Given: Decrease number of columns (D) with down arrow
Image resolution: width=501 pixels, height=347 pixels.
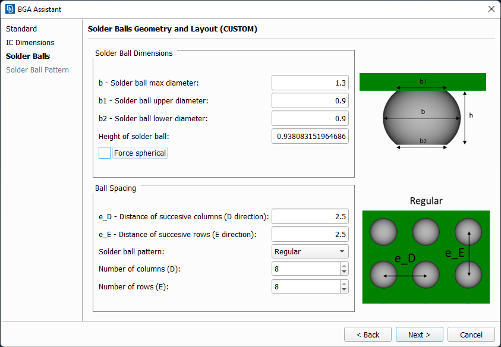Looking at the screenshot, I should [344, 272].
